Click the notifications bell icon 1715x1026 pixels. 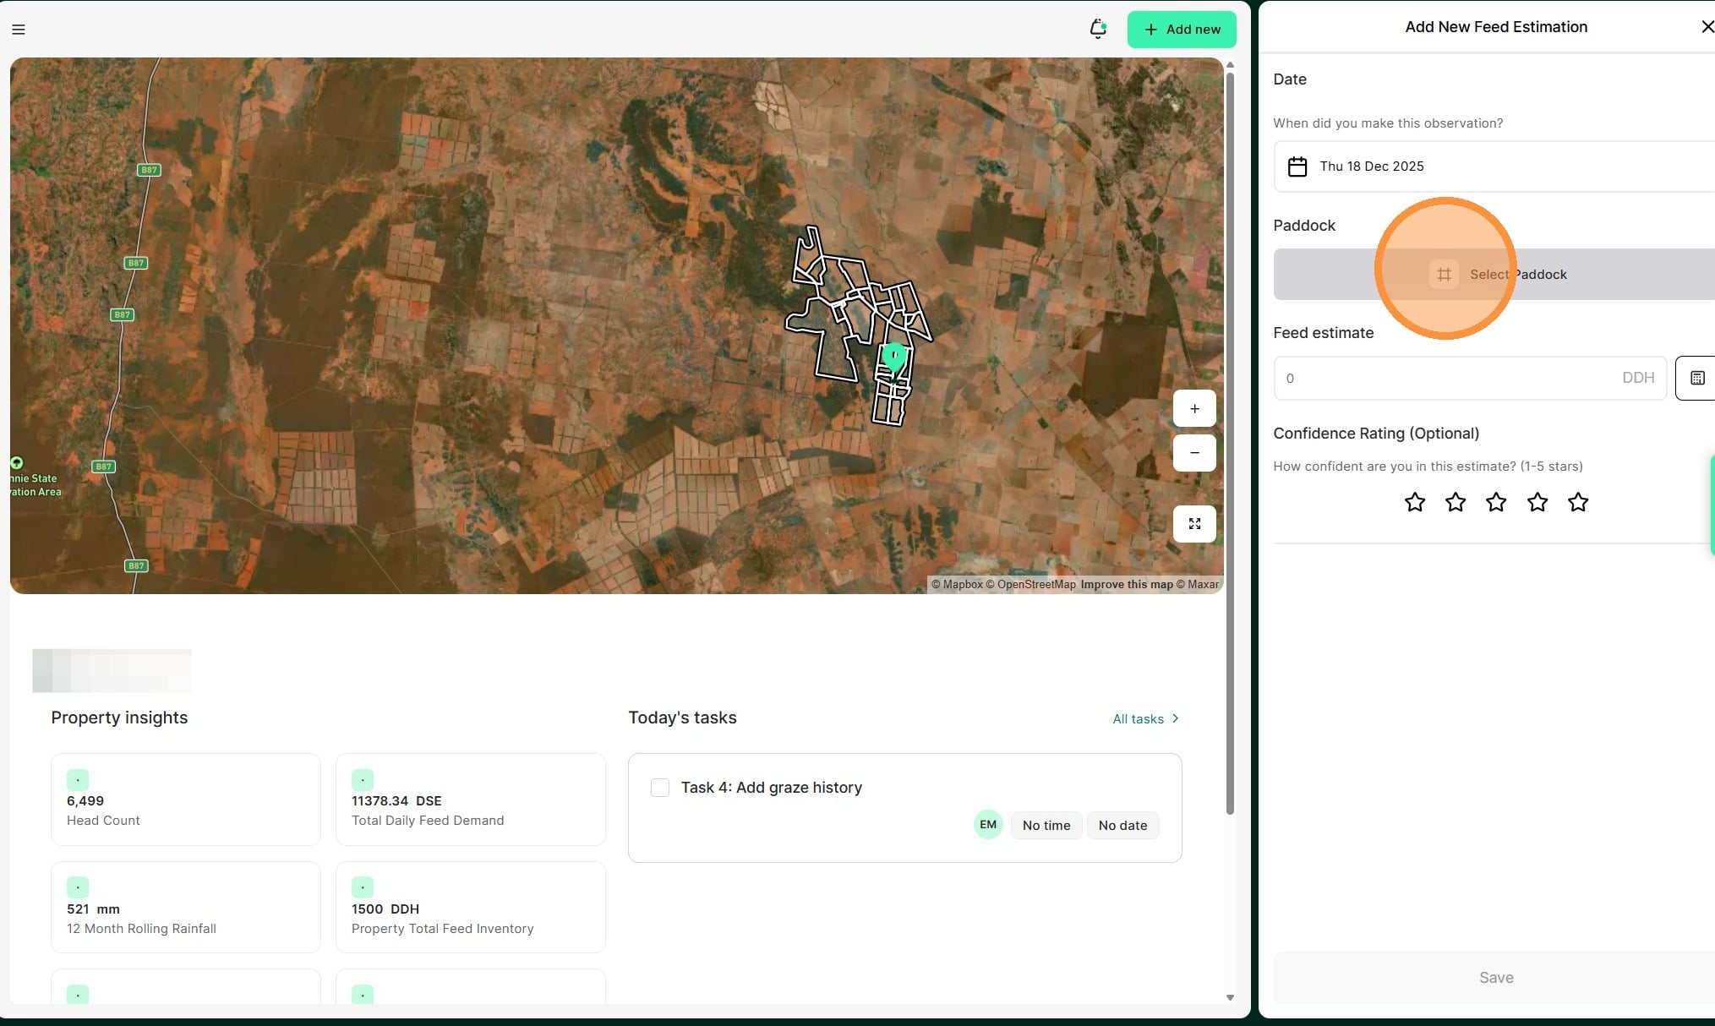pos(1097,29)
